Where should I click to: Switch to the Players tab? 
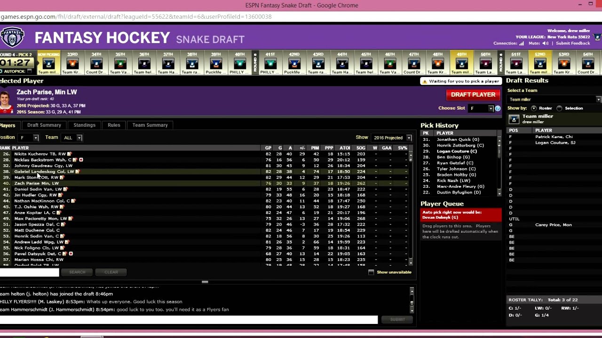point(8,125)
